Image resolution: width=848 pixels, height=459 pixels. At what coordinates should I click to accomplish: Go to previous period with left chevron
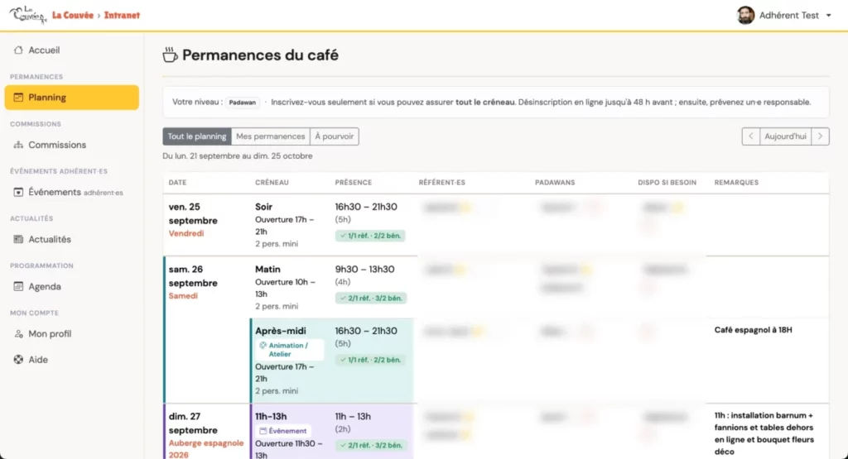750,136
